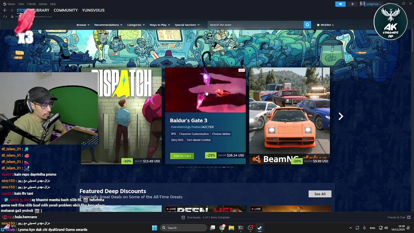Open Google Chrome from the taskbar
The image size is (414, 233).
coord(222,228)
